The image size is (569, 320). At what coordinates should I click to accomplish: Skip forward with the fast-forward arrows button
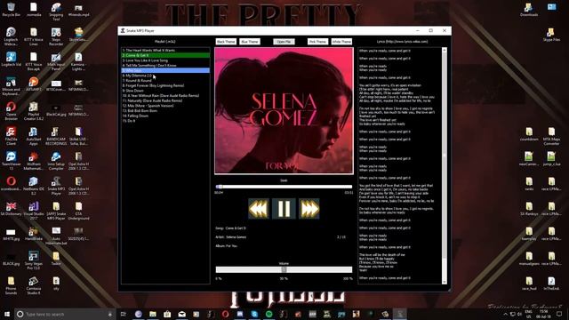(x=309, y=209)
